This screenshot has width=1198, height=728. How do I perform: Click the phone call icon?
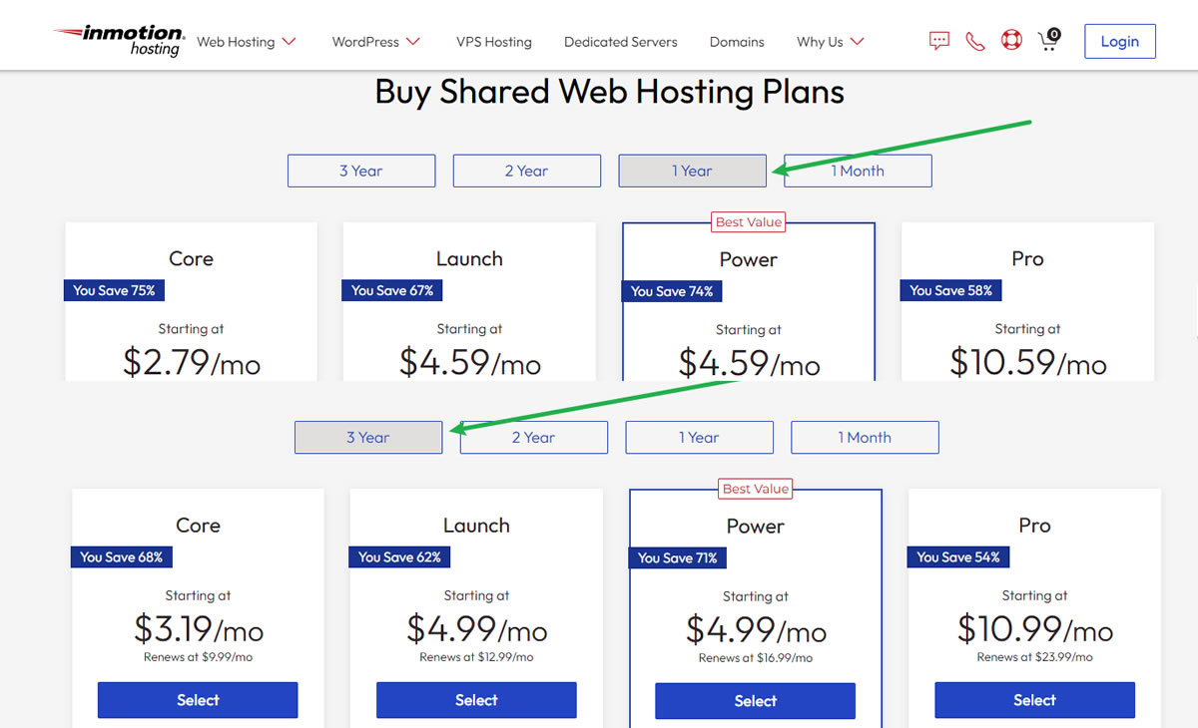(x=975, y=41)
